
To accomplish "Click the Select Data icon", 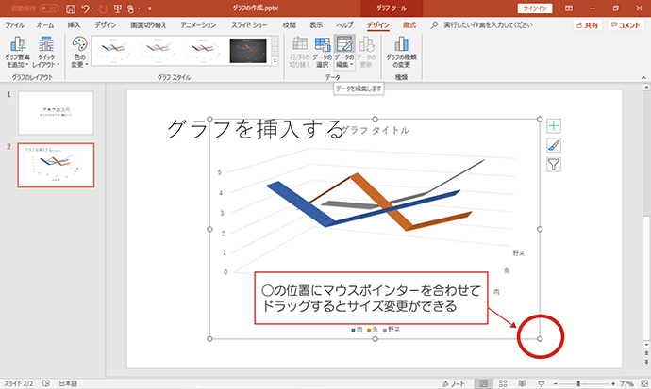I will (x=322, y=44).
